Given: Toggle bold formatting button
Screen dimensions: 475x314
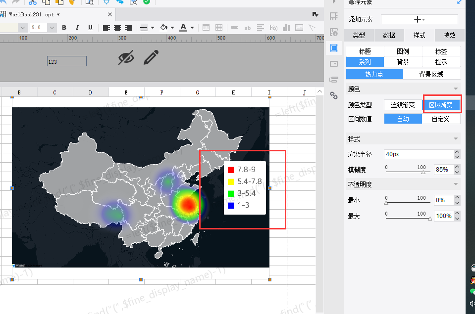Looking at the screenshot, I should [64, 28].
